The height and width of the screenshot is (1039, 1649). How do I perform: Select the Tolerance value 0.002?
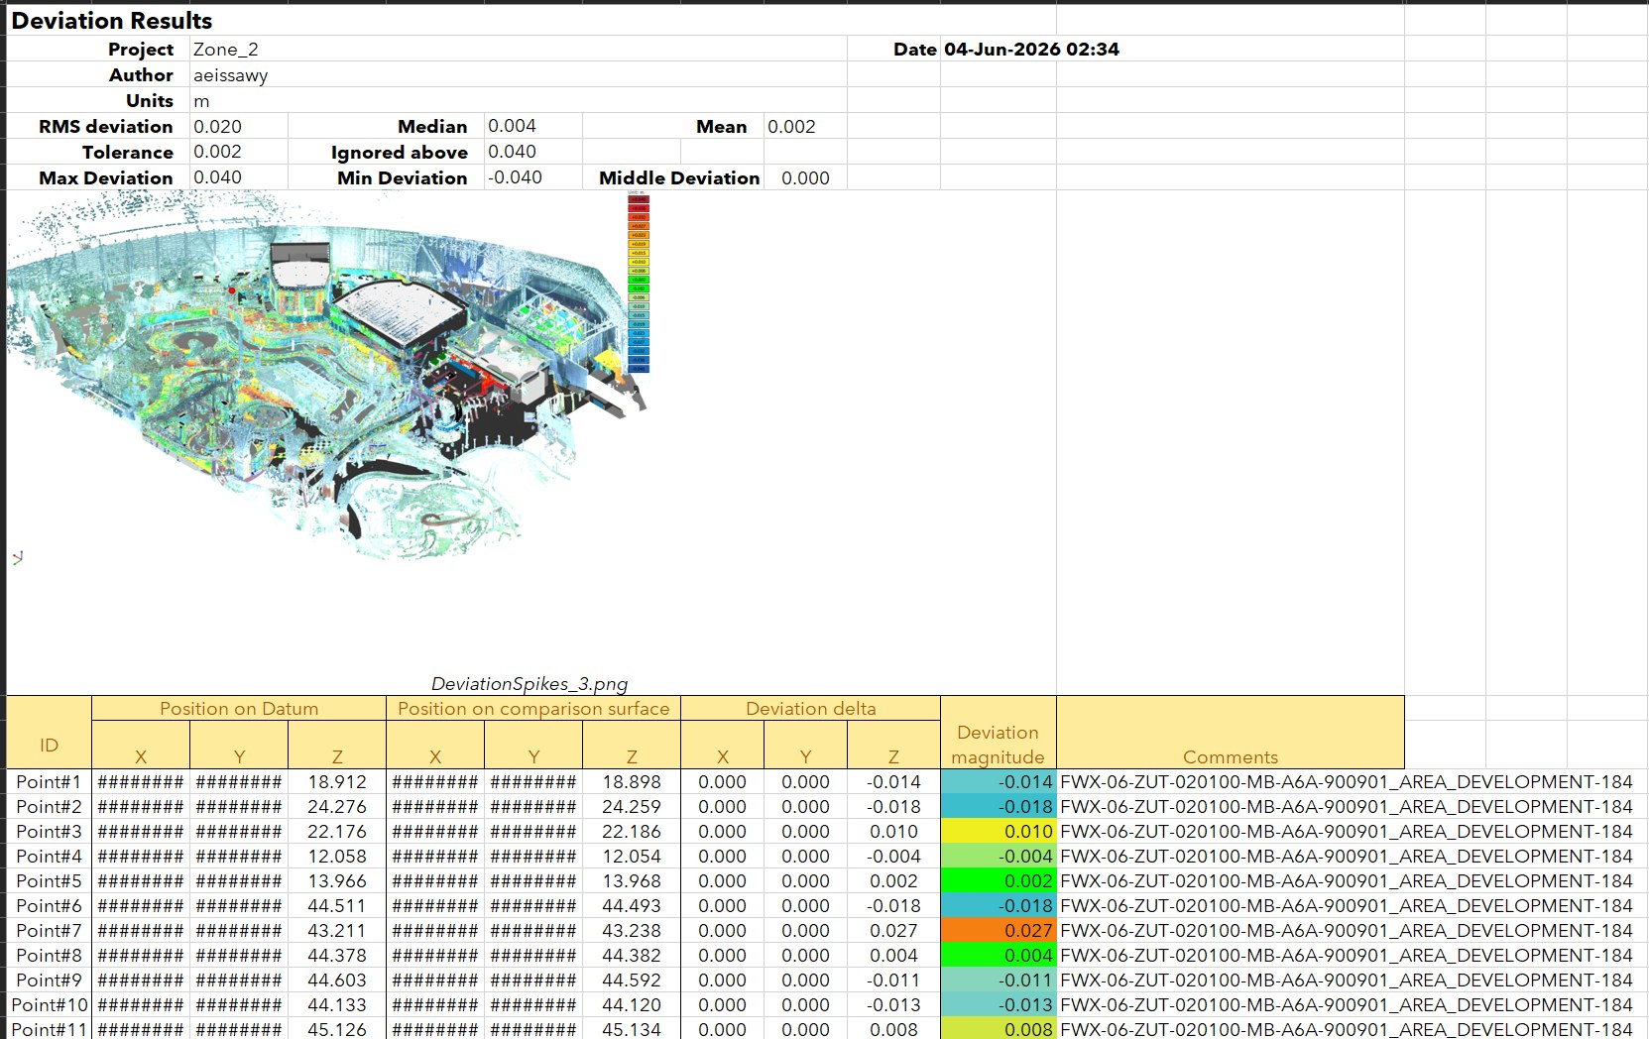pos(217,153)
